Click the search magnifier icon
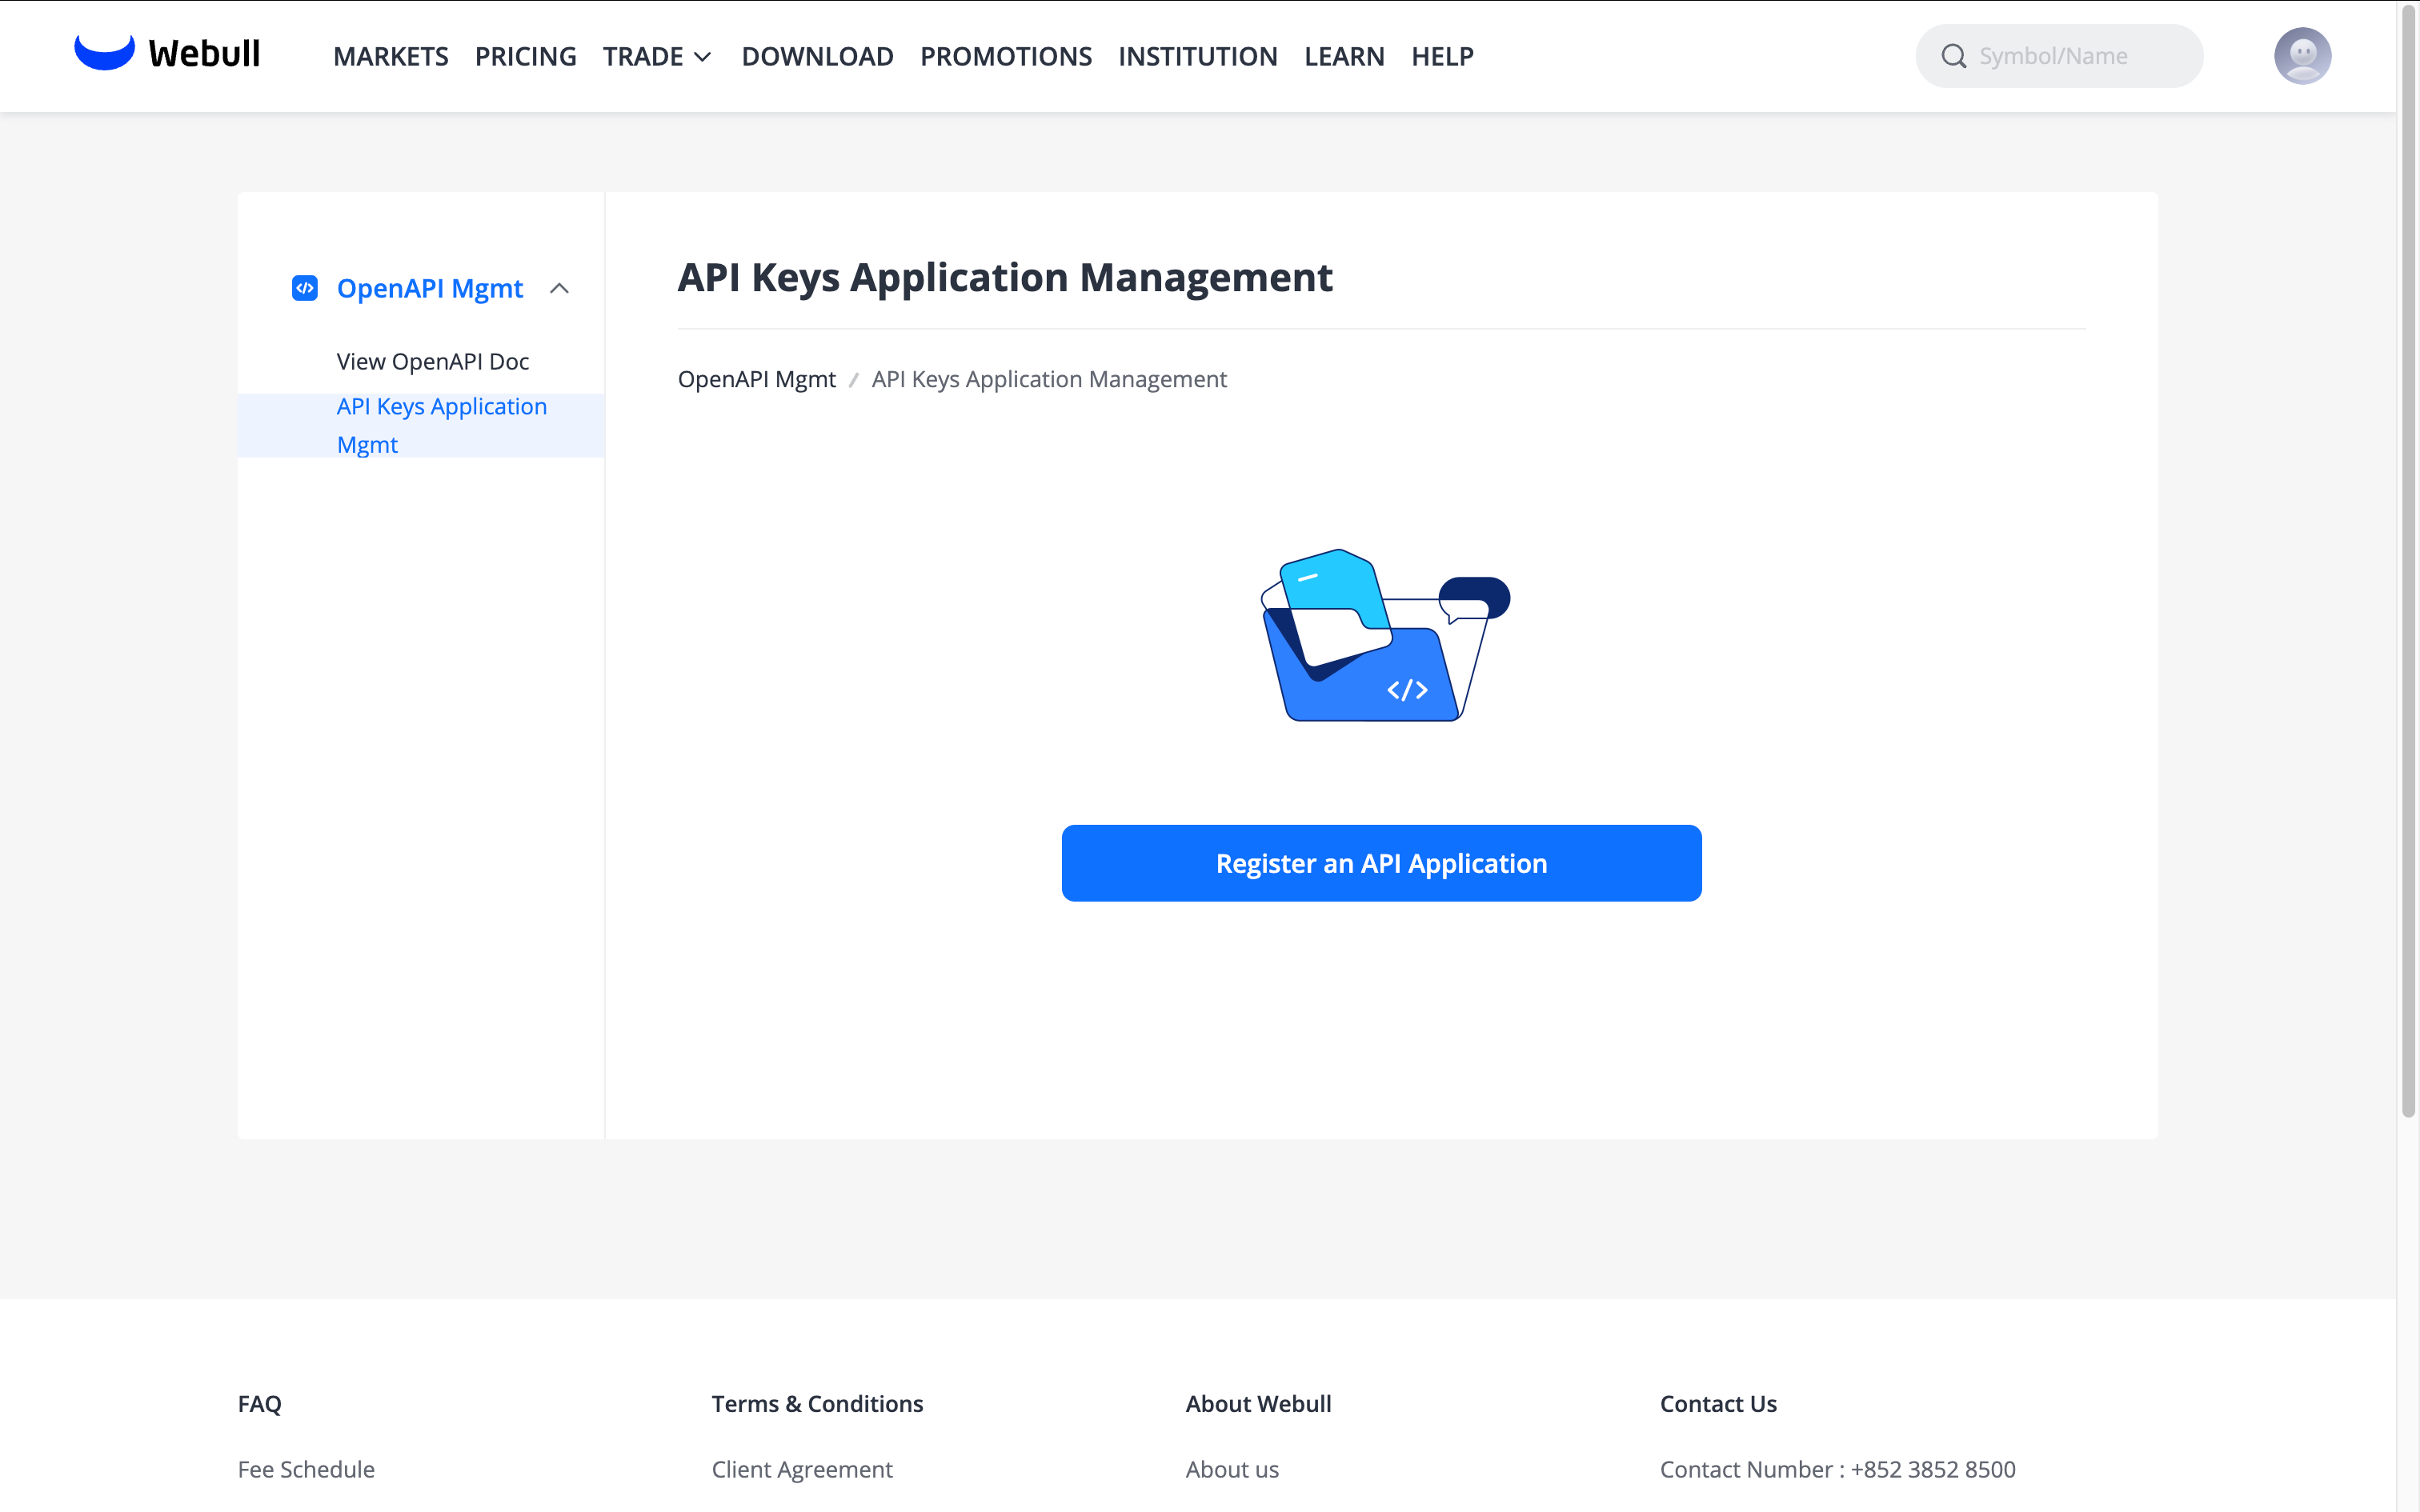This screenshot has width=2420, height=1512. [1953, 56]
